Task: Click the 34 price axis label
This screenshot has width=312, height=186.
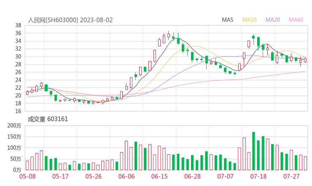Action: (x=18, y=41)
